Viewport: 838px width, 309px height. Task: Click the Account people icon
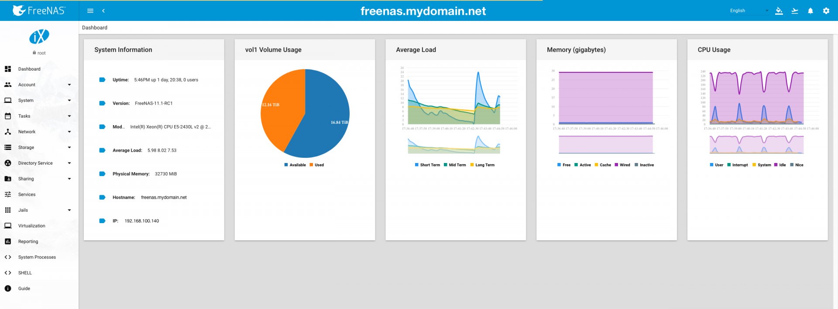pos(8,85)
